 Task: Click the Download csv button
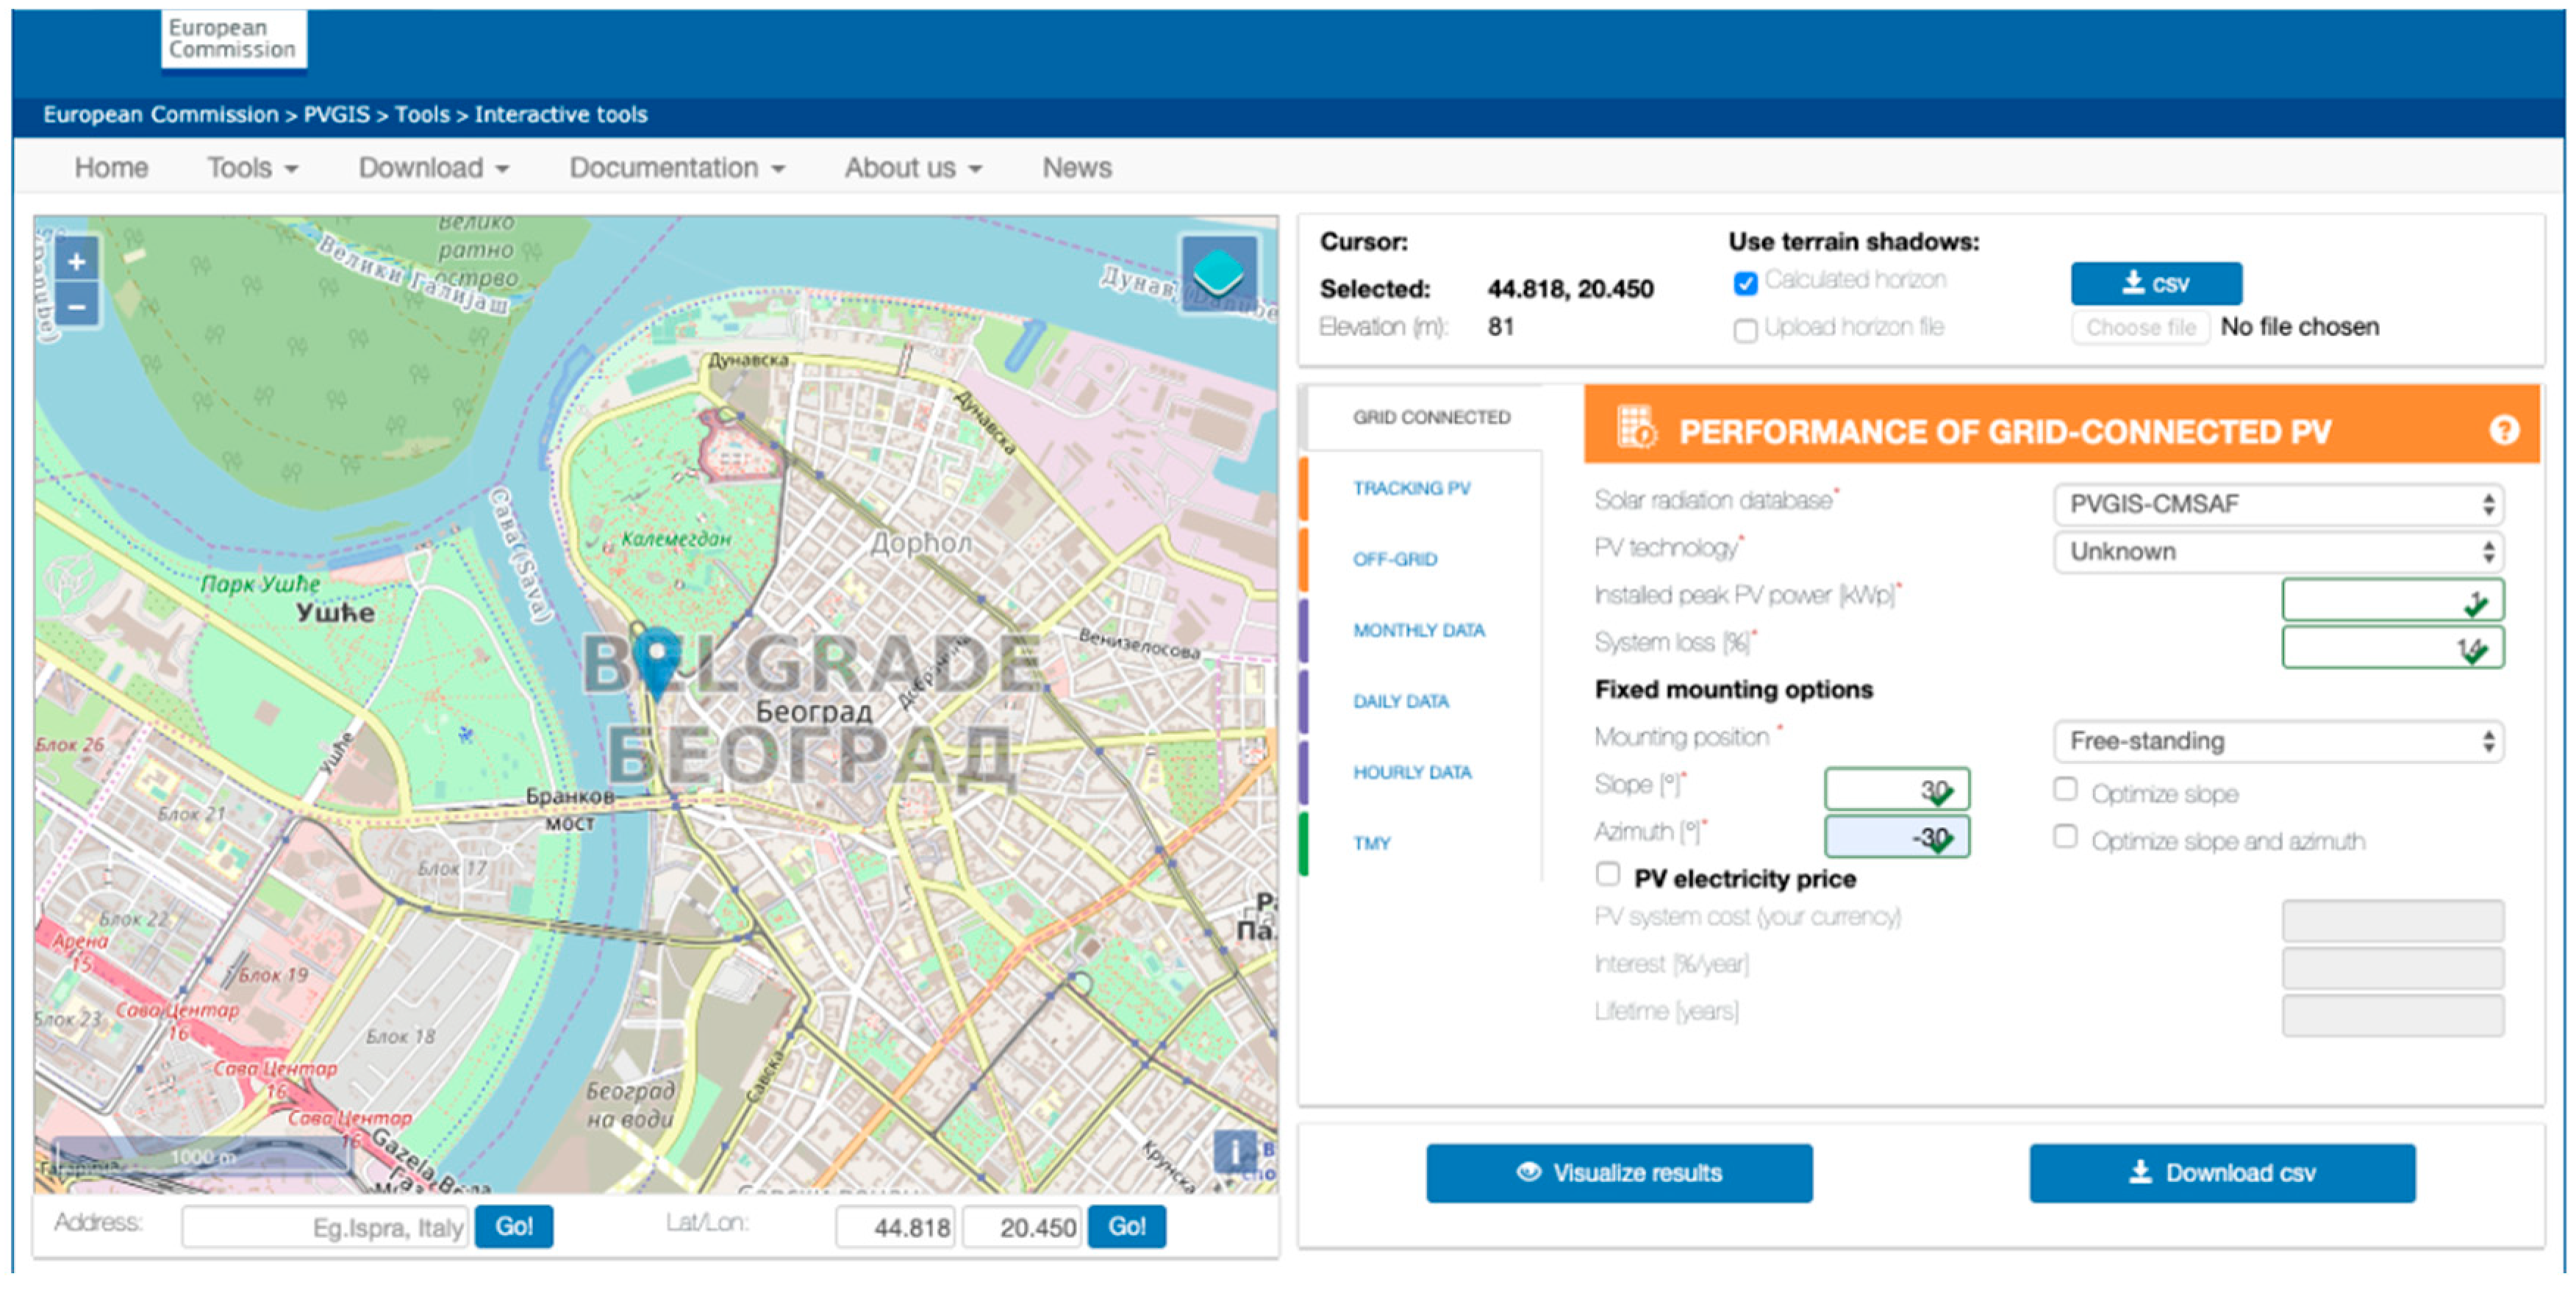click(x=2222, y=1173)
